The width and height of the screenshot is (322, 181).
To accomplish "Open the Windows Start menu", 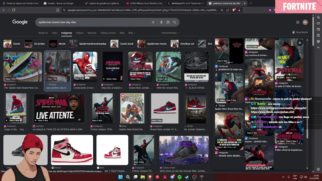I will coord(120,177).
